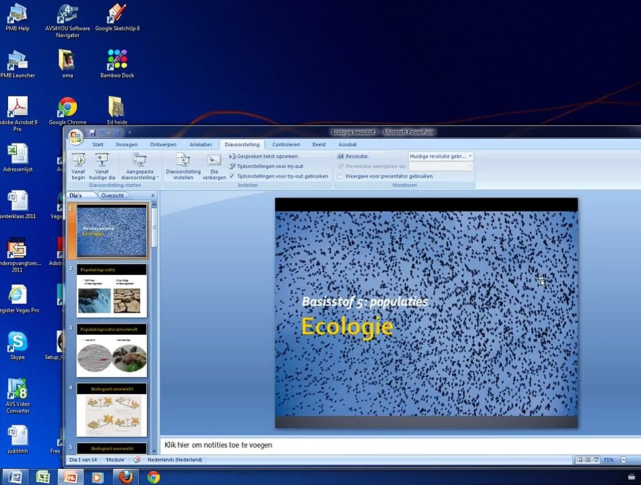
Task: Open the Start ribbon tab
Action: tap(98, 144)
